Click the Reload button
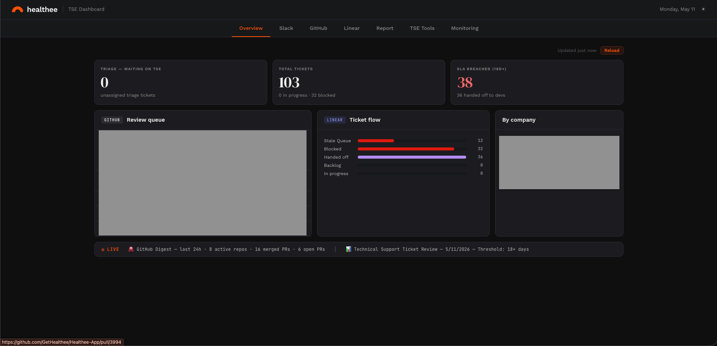 tap(612, 50)
